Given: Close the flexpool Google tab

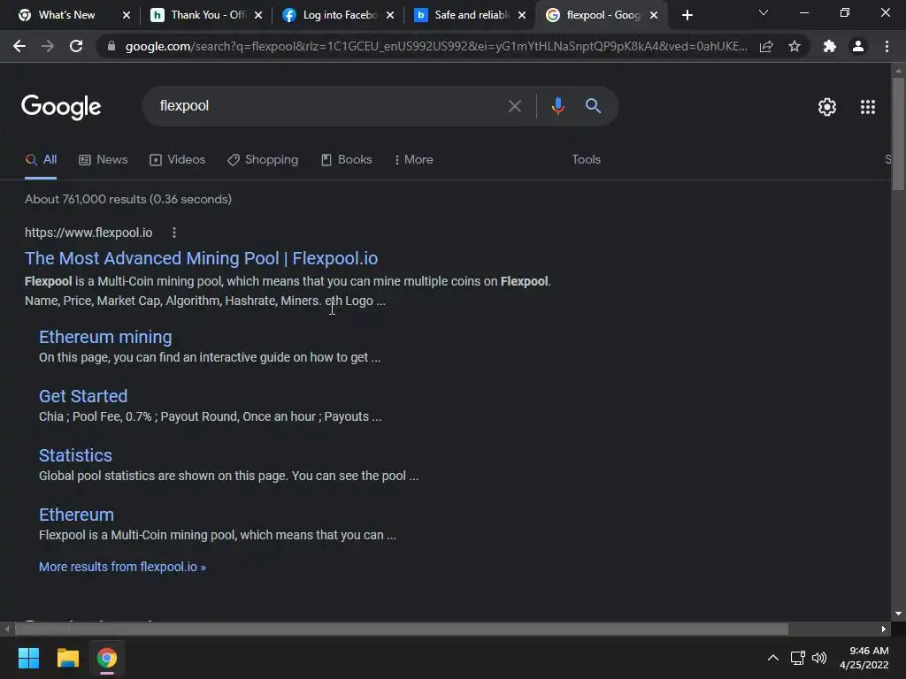Looking at the screenshot, I should coord(654,15).
